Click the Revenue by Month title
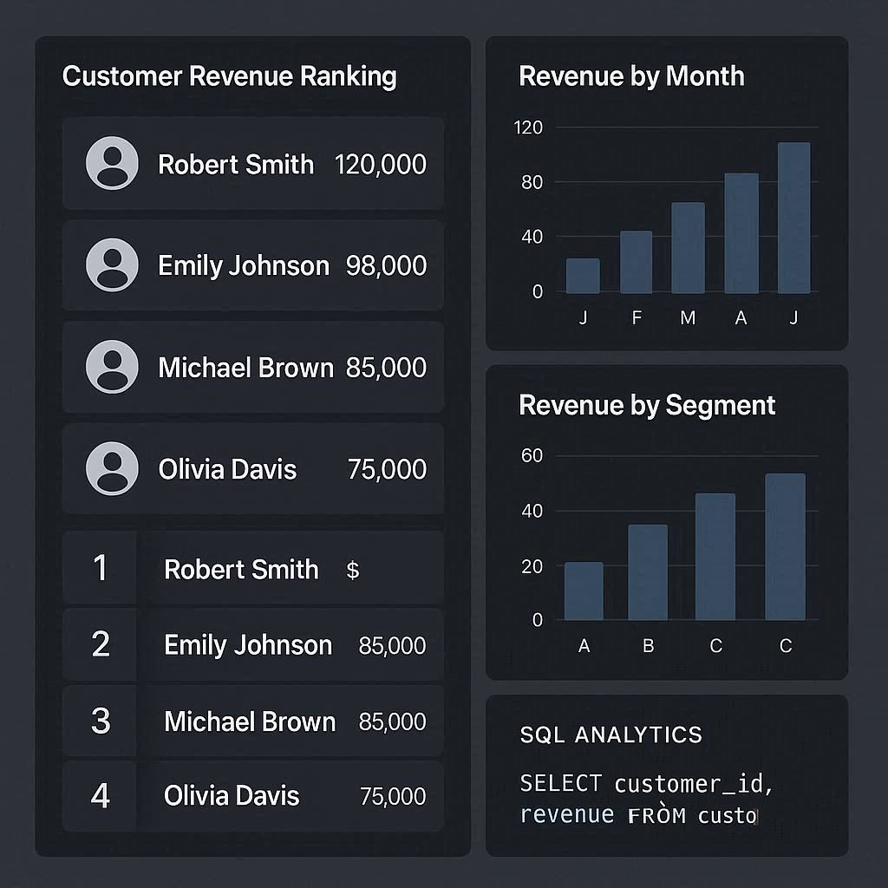 click(631, 76)
